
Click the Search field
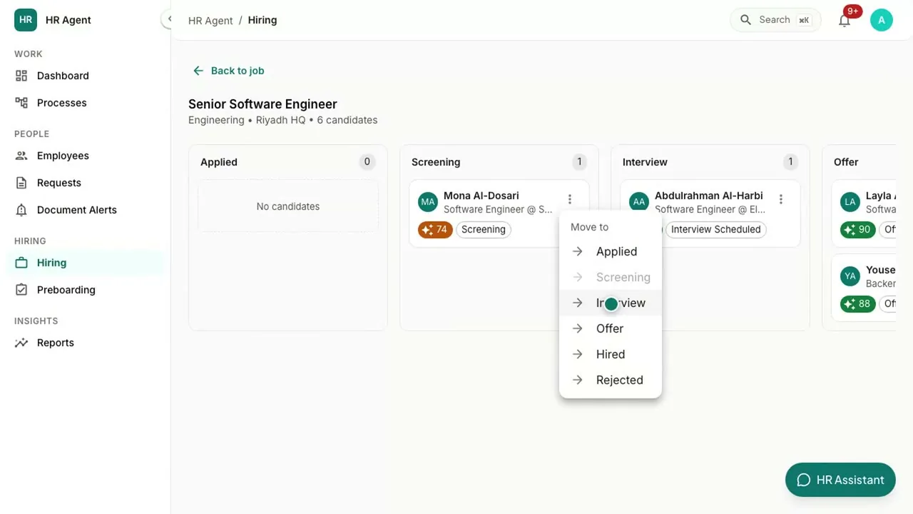[775, 20]
